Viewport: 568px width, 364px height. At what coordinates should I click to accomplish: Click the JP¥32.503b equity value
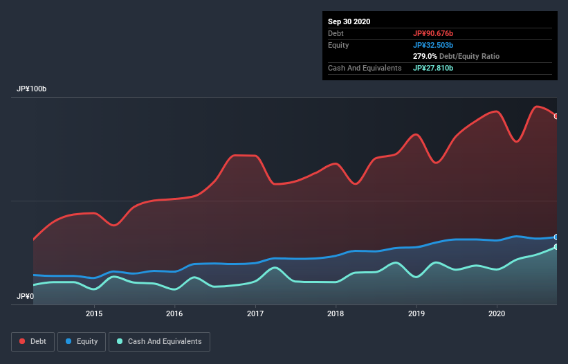pyautogui.click(x=433, y=45)
